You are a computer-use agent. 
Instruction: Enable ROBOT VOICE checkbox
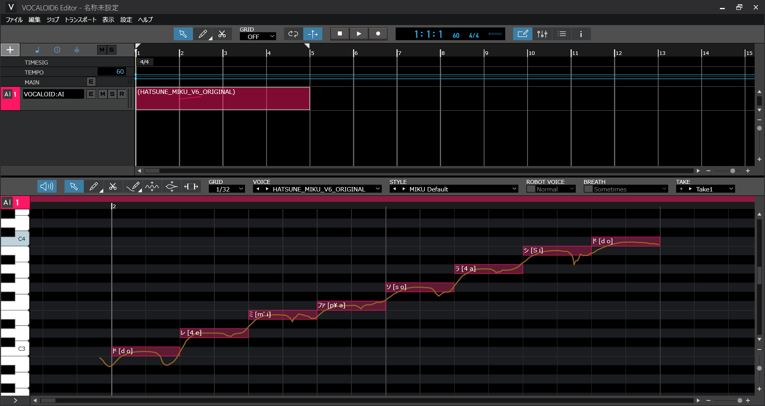[x=531, y=189]
